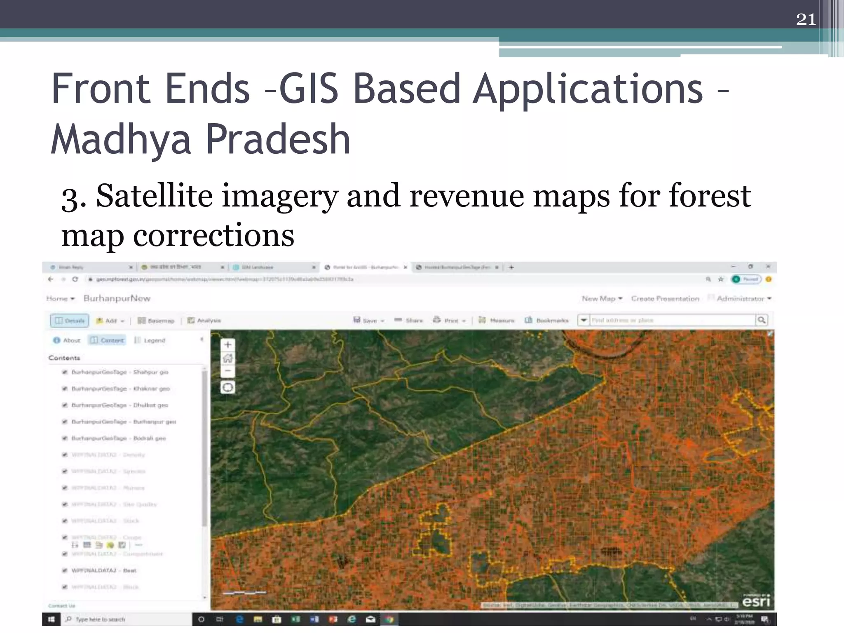This screenshot has width=844, height=633.
Task: Click the search magnifier icon
Action: click(762, 320)
